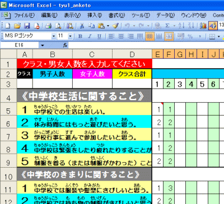
Task: Click the Undo arrow icon
Action: pyautogui.click(x=127, y=26)
